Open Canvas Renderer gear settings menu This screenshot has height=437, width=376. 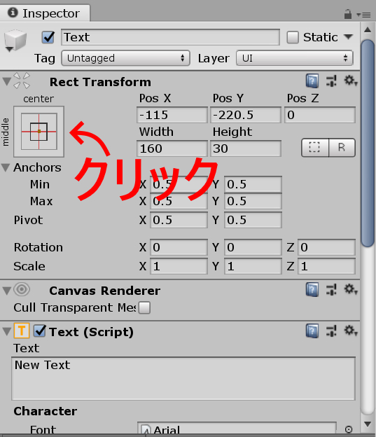pos(350,289)
